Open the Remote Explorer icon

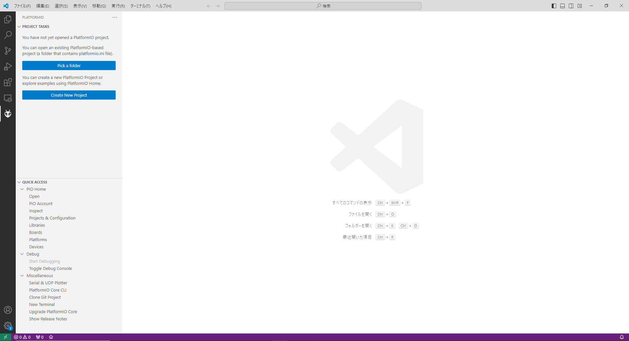pyautogui.click(x=8, y=98)
